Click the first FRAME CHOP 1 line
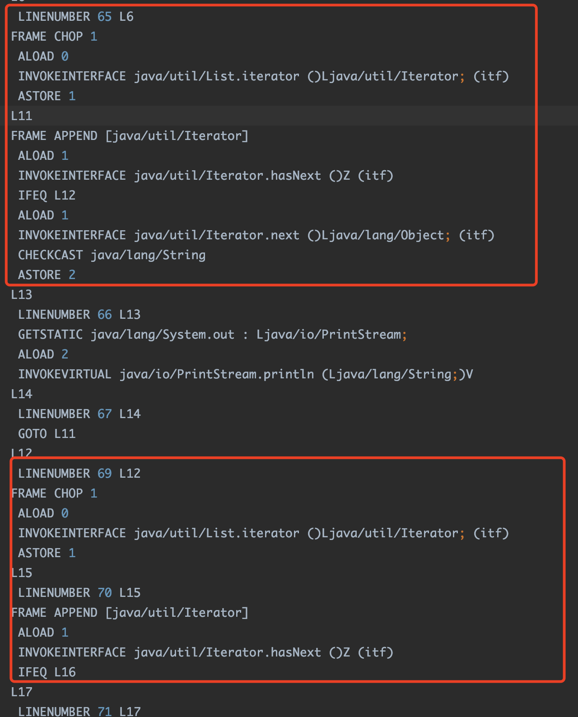This screenshot has height=717, width=578. pyautogui.click(x=54, y=37)
